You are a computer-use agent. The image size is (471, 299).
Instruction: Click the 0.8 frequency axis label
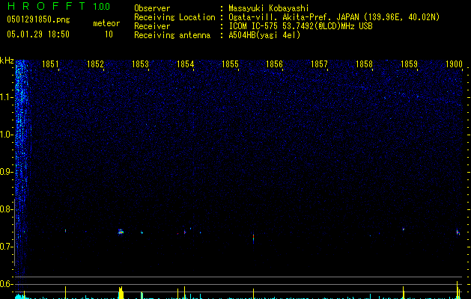(6, 209)
